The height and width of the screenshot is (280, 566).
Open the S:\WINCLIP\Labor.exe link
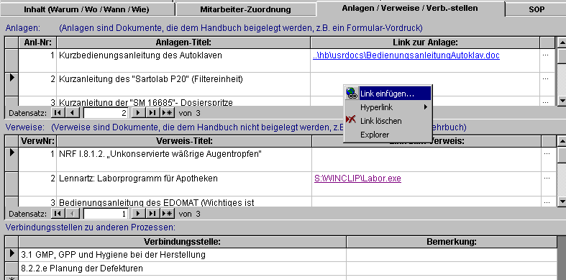click(x=357, y=178)
